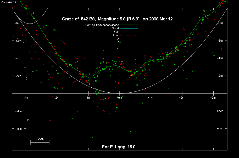Click the '+1m' time axis label
This screenshot has height=158, width=239.
(150, 98)
